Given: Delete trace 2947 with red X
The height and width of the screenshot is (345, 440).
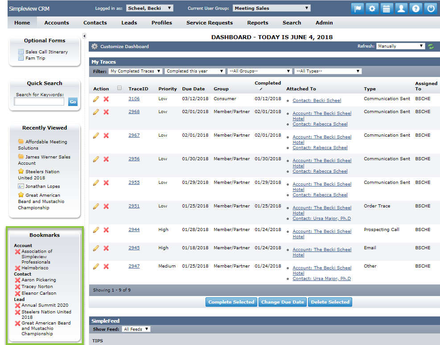Looking at the screenshot, I should pos(106,266).
